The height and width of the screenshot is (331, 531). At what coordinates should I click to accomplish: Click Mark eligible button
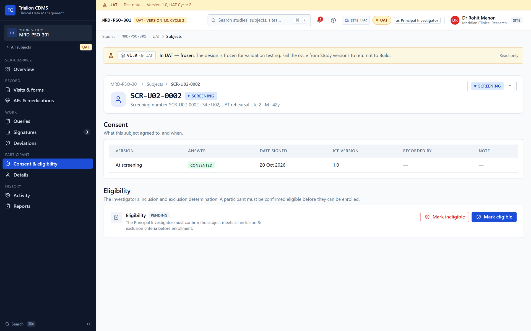494,217
